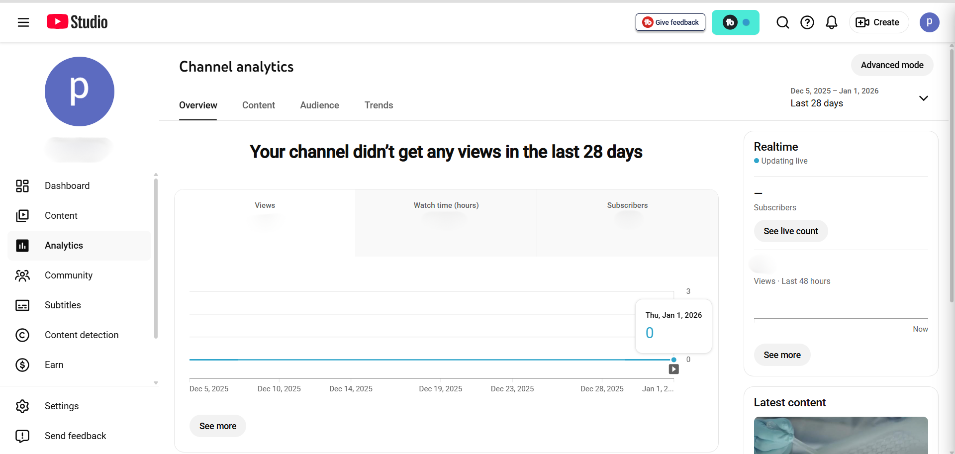The image size is (955, 454).
Task: Click See more in Realtime panel
Action: coord(782,355)
